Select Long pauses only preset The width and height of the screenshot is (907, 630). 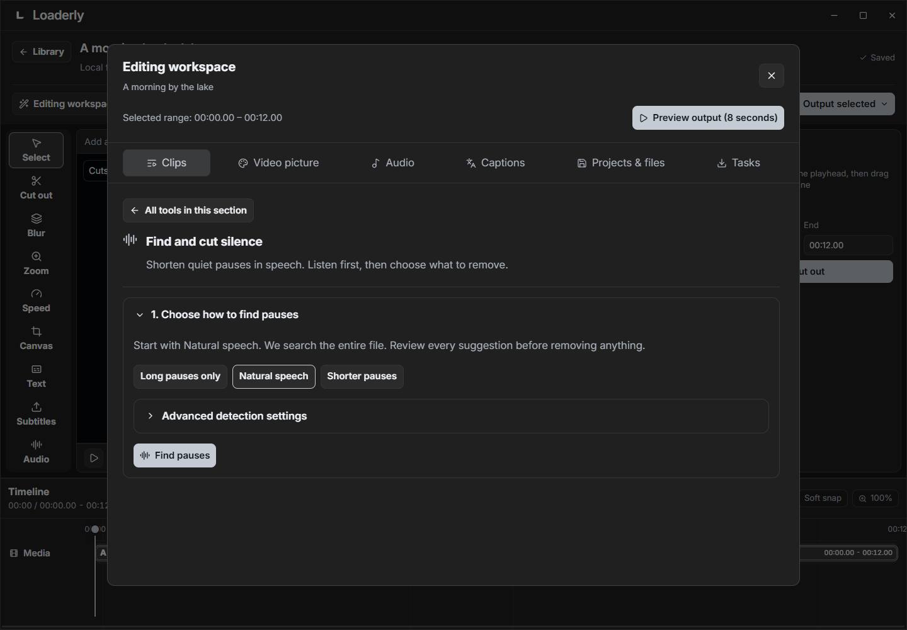point(180,377)
